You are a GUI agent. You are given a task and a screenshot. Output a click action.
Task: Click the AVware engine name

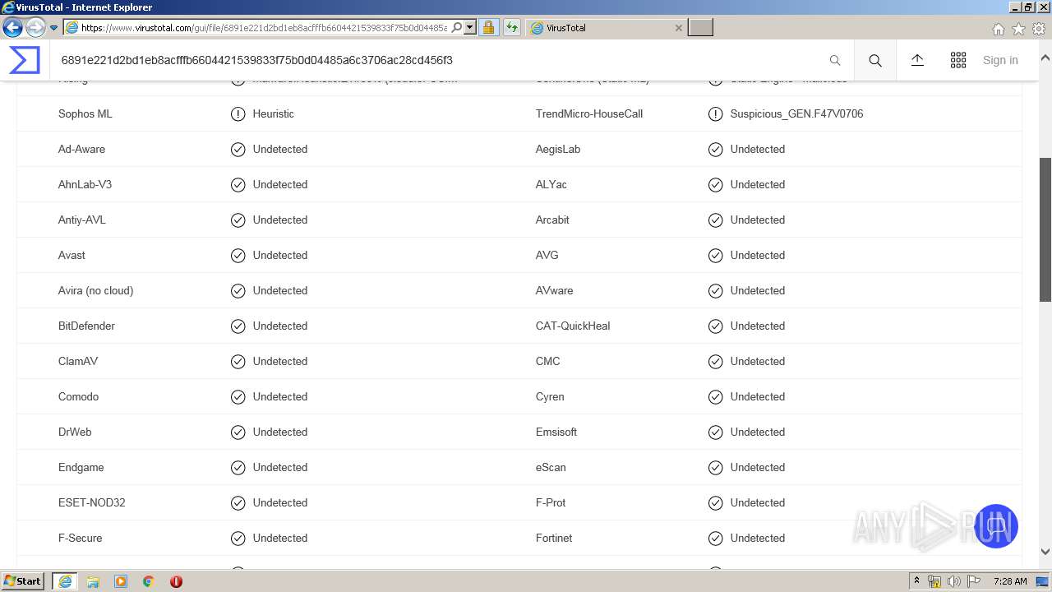[x=555, y=290]
